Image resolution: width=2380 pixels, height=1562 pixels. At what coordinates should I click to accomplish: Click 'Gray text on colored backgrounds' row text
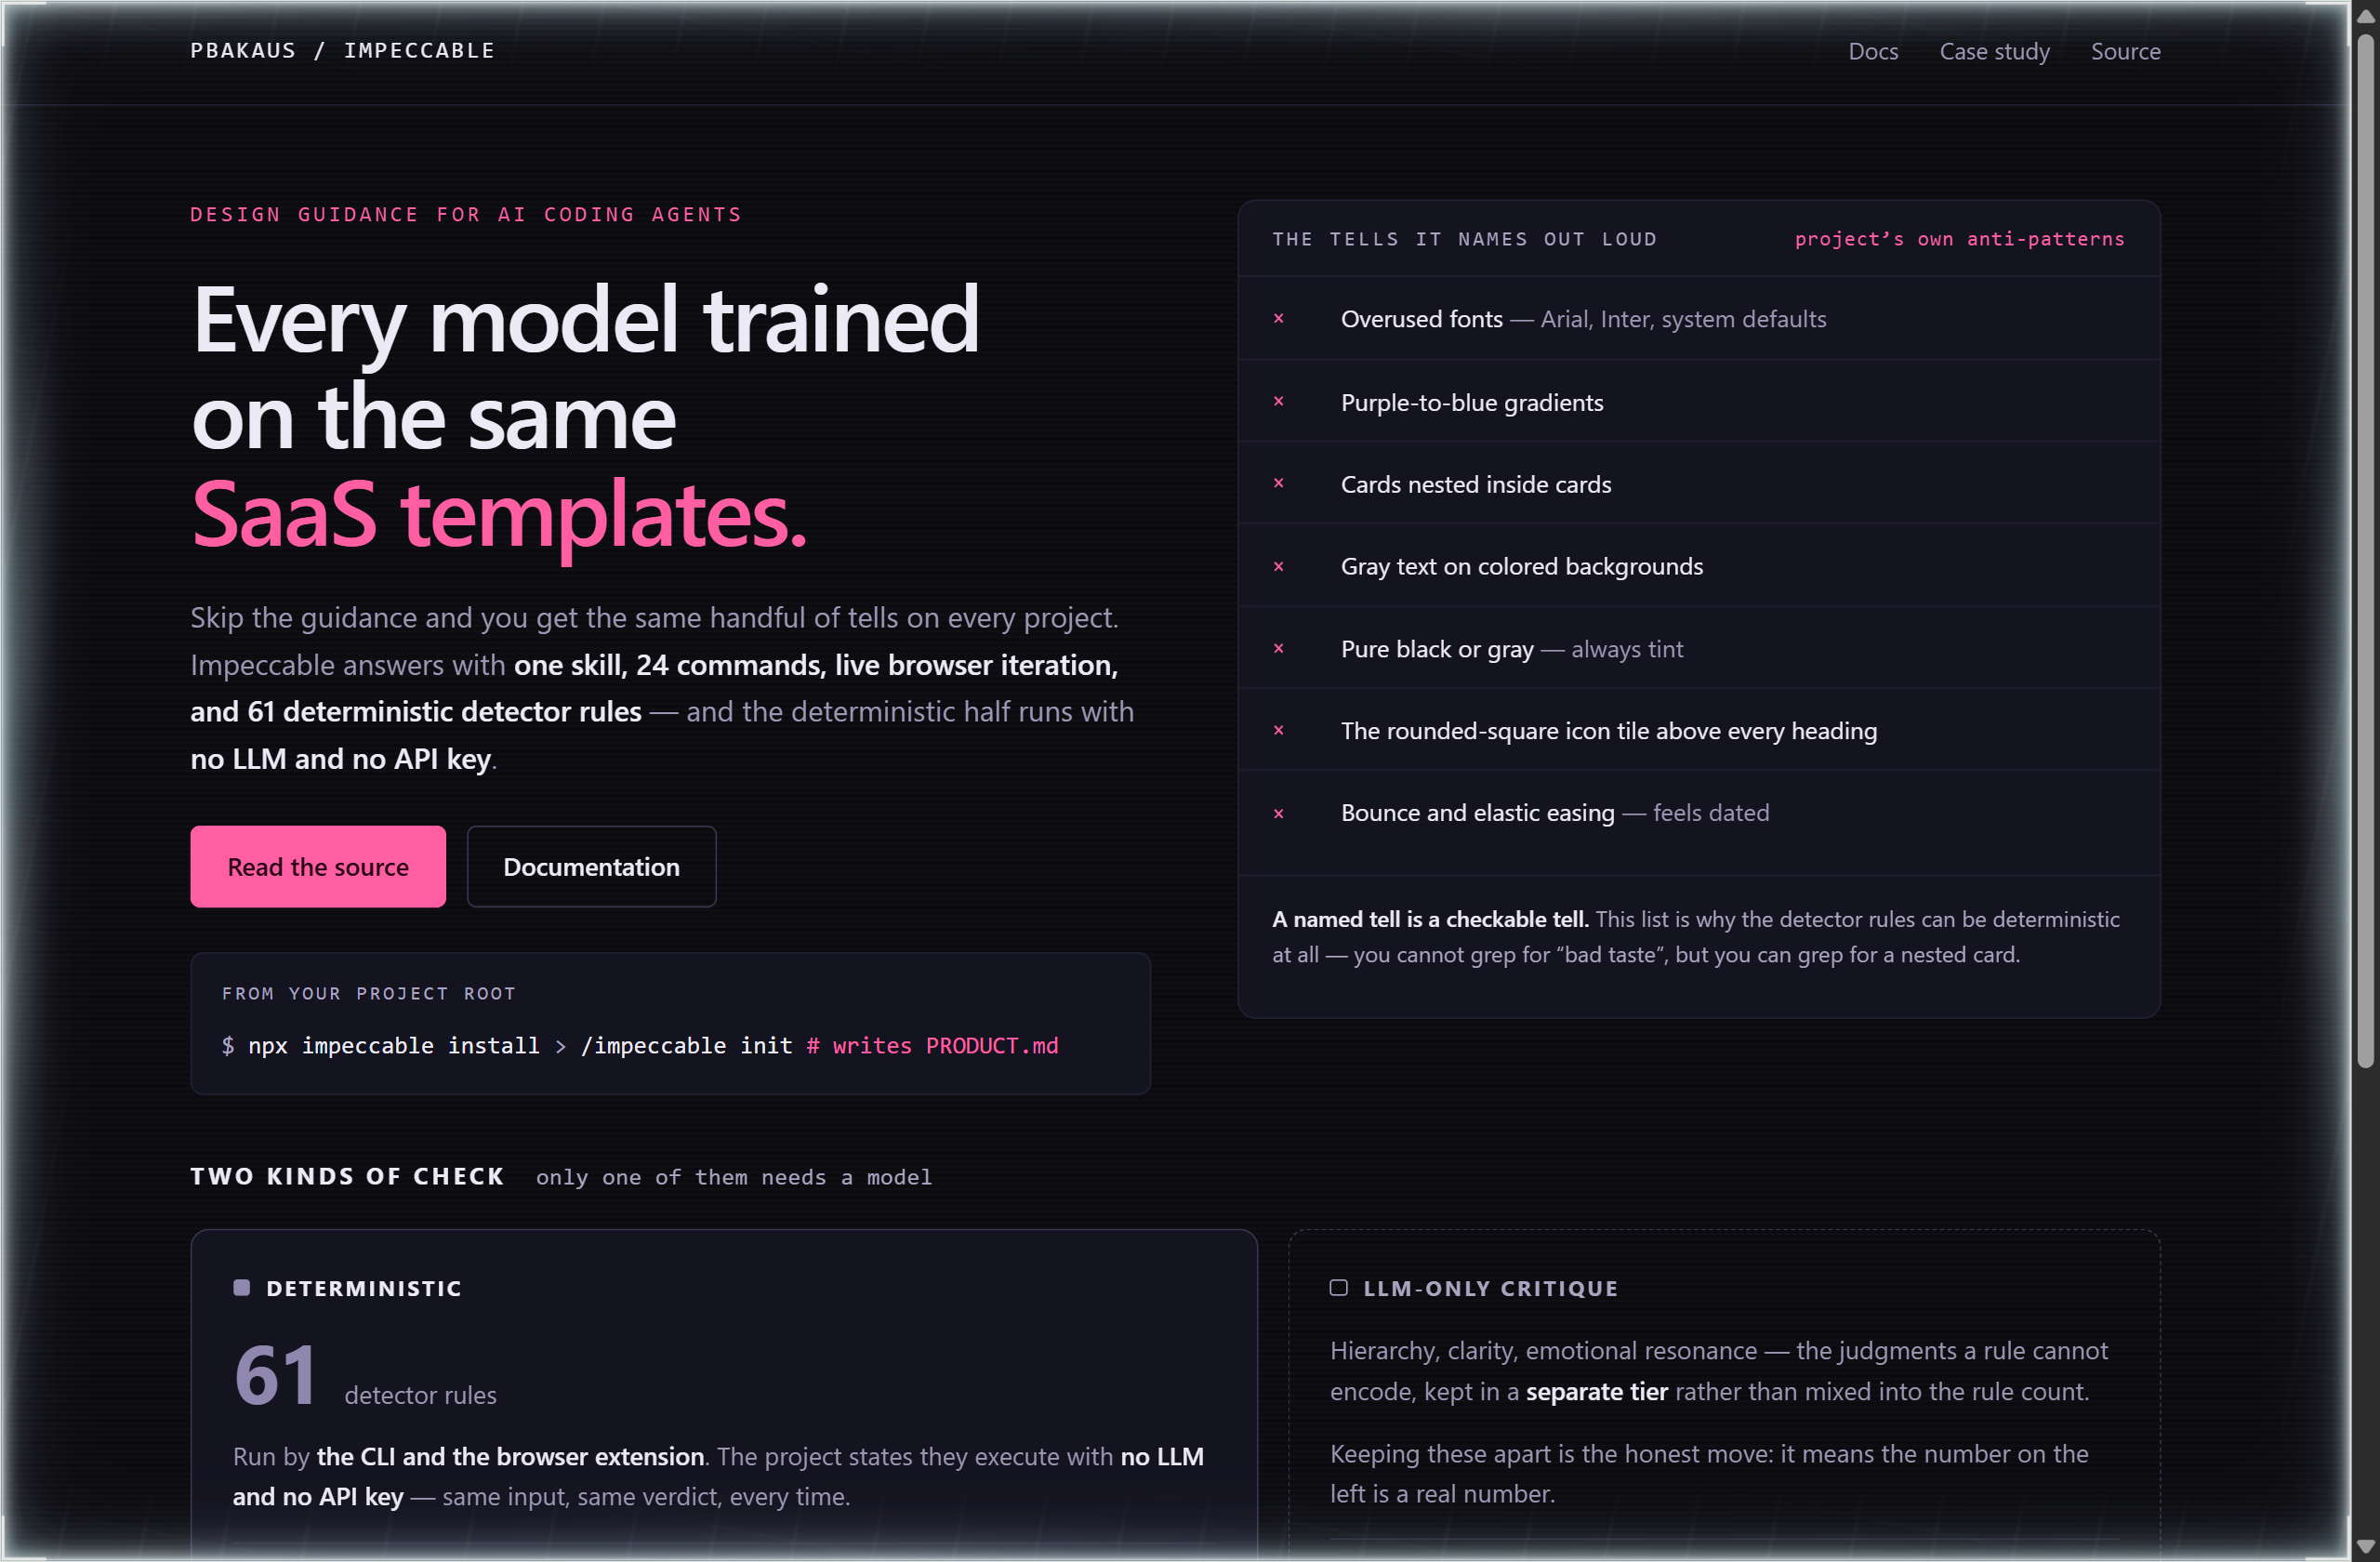coord(1521,566)
